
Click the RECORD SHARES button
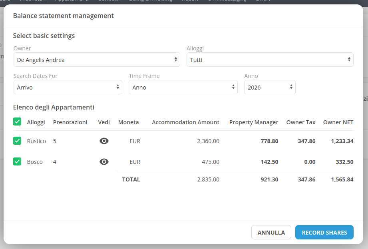[x=324, y=233]
